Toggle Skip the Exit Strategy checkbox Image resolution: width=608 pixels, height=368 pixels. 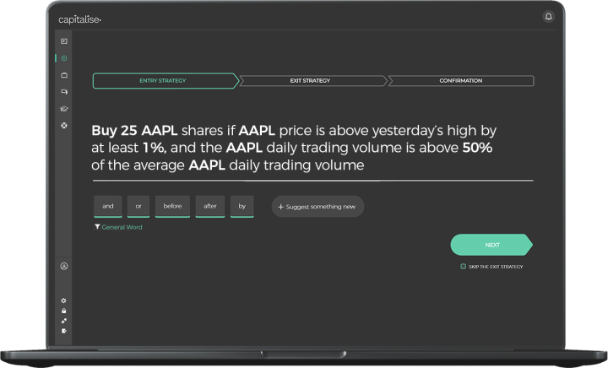tap(463, 266)
